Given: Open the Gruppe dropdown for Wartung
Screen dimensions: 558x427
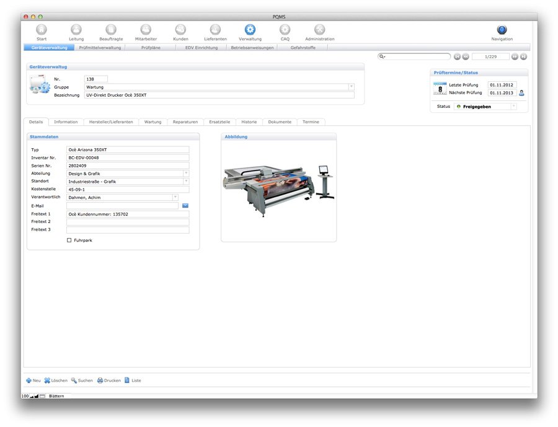Looking at the screenshot, I should 352,87.
